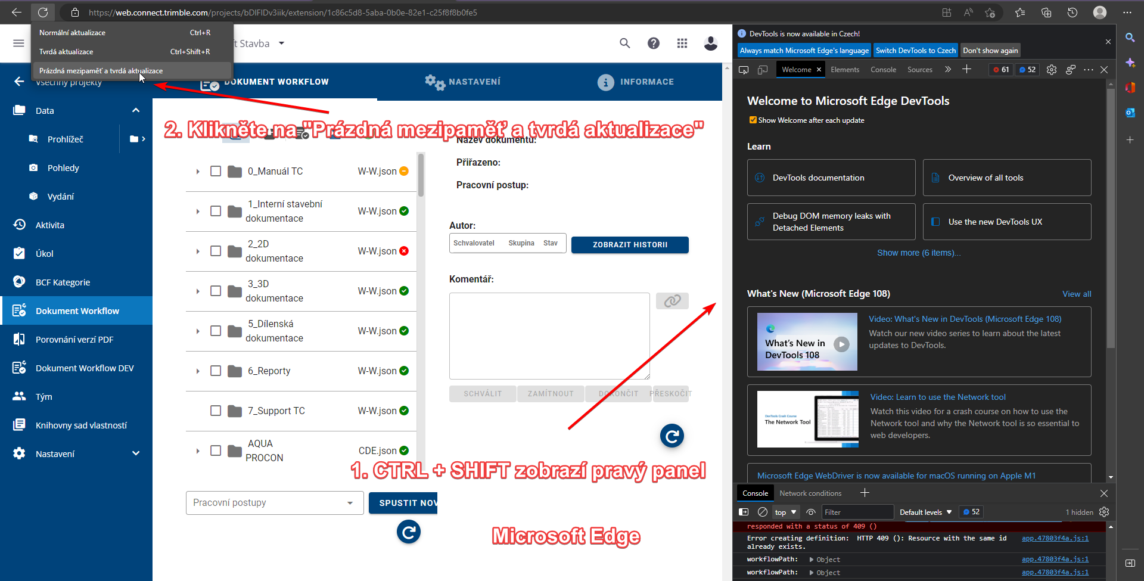The image size is (1144, 581).
Task: Click the DevTools inspect element icon
Action: [744, 70]
